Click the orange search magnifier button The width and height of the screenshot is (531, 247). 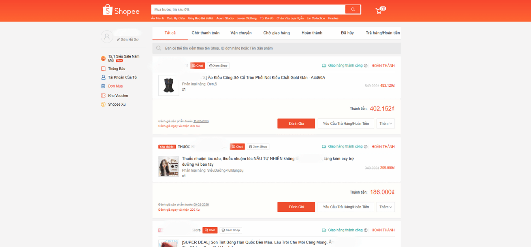pos(352,9)
